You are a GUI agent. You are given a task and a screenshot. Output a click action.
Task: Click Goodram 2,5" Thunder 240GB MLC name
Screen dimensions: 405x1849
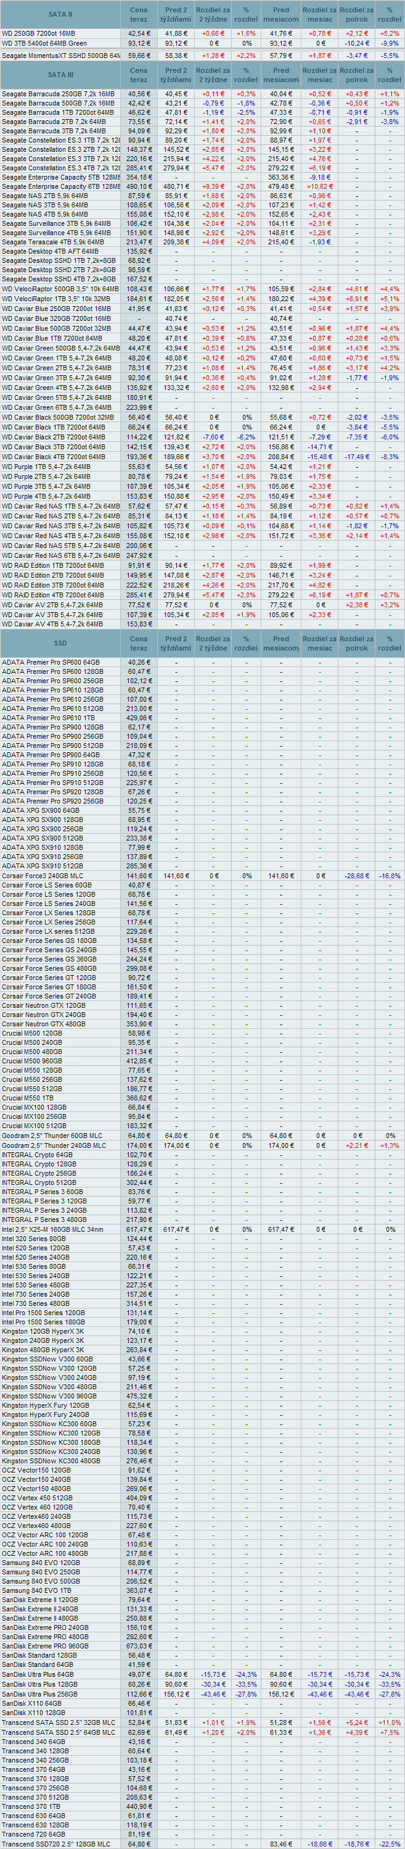54,1145
